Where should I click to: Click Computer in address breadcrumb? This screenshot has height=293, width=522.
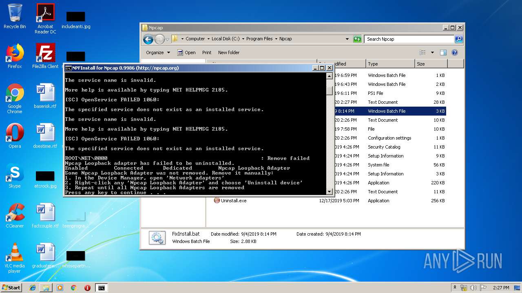pos(195,39)
